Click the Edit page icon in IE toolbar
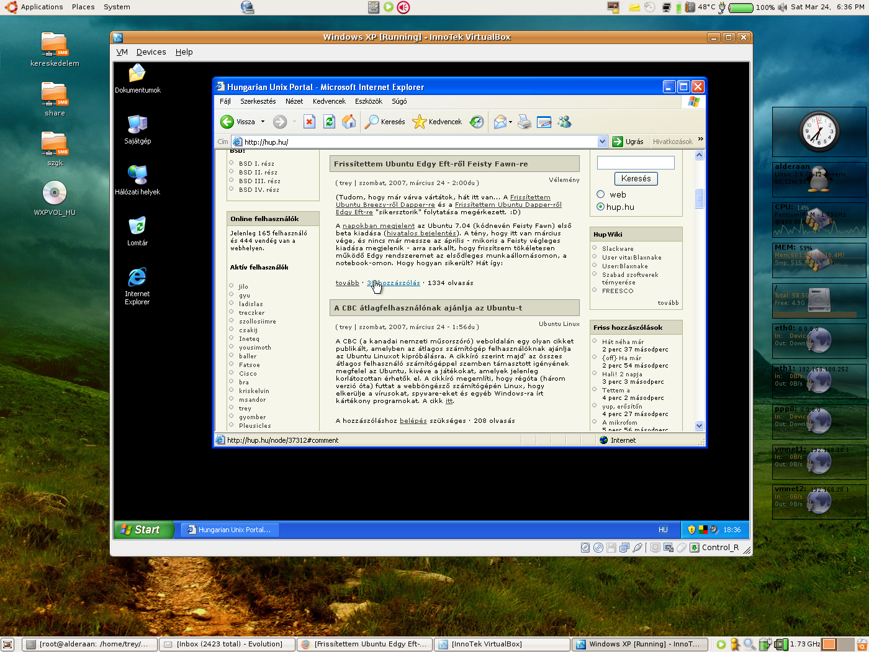This screenshot has width=869, height=652. tap(544, 122)
